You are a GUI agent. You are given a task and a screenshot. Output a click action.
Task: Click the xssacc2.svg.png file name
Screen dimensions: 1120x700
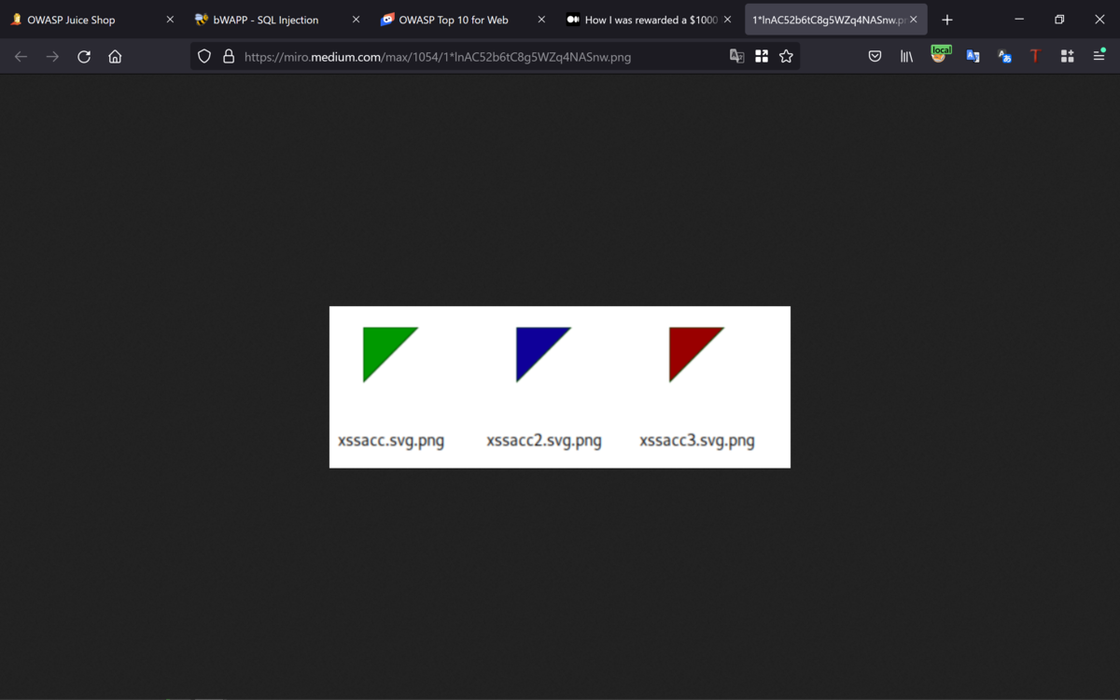(544, 441)
